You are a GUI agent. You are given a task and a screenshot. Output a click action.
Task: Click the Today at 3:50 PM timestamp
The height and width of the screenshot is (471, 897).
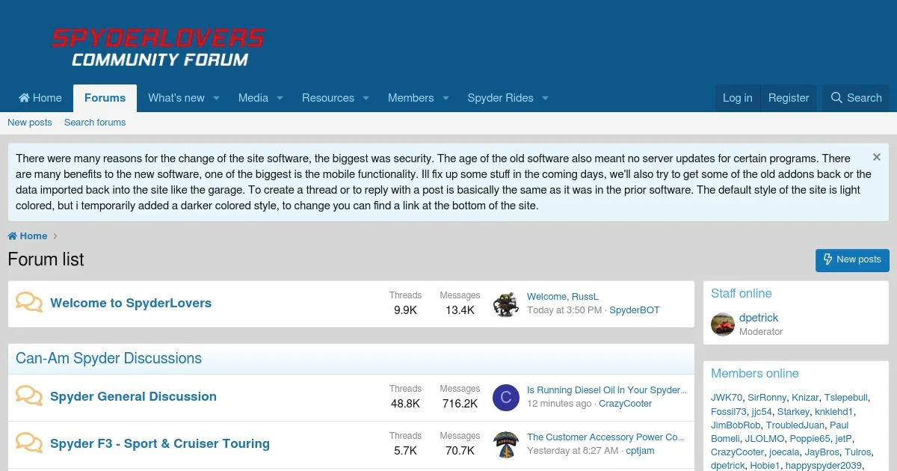(564, 310)
